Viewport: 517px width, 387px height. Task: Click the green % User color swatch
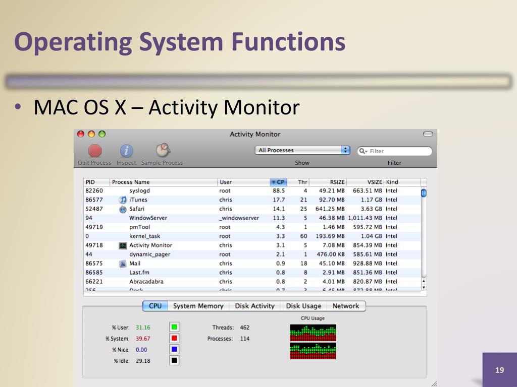[x=174, y=327]
